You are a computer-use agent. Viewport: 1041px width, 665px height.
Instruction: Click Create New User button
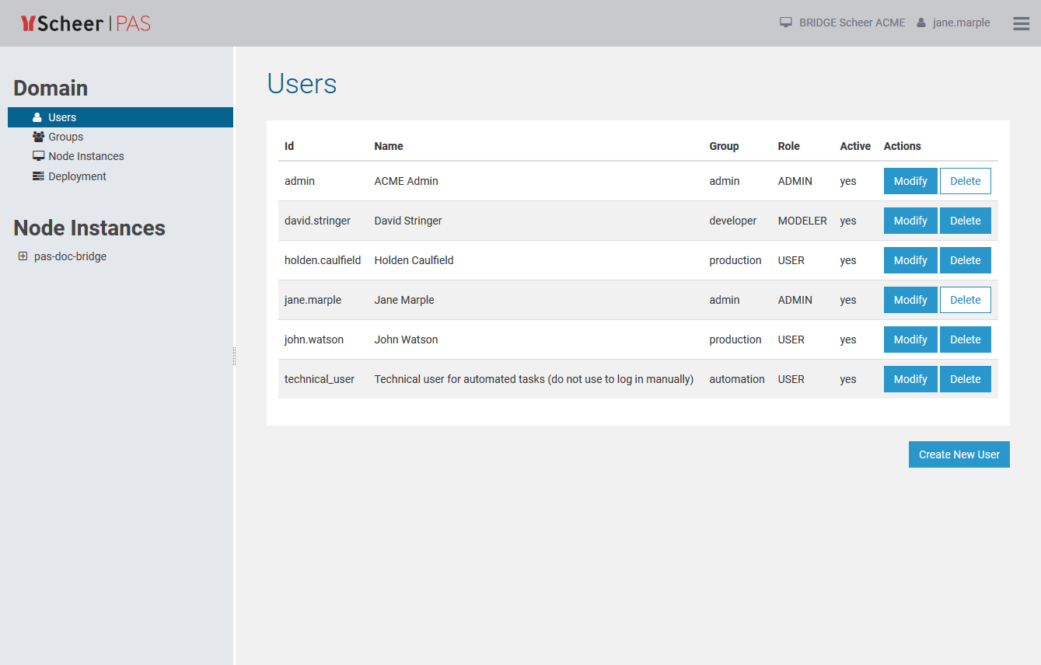(959, 454)
